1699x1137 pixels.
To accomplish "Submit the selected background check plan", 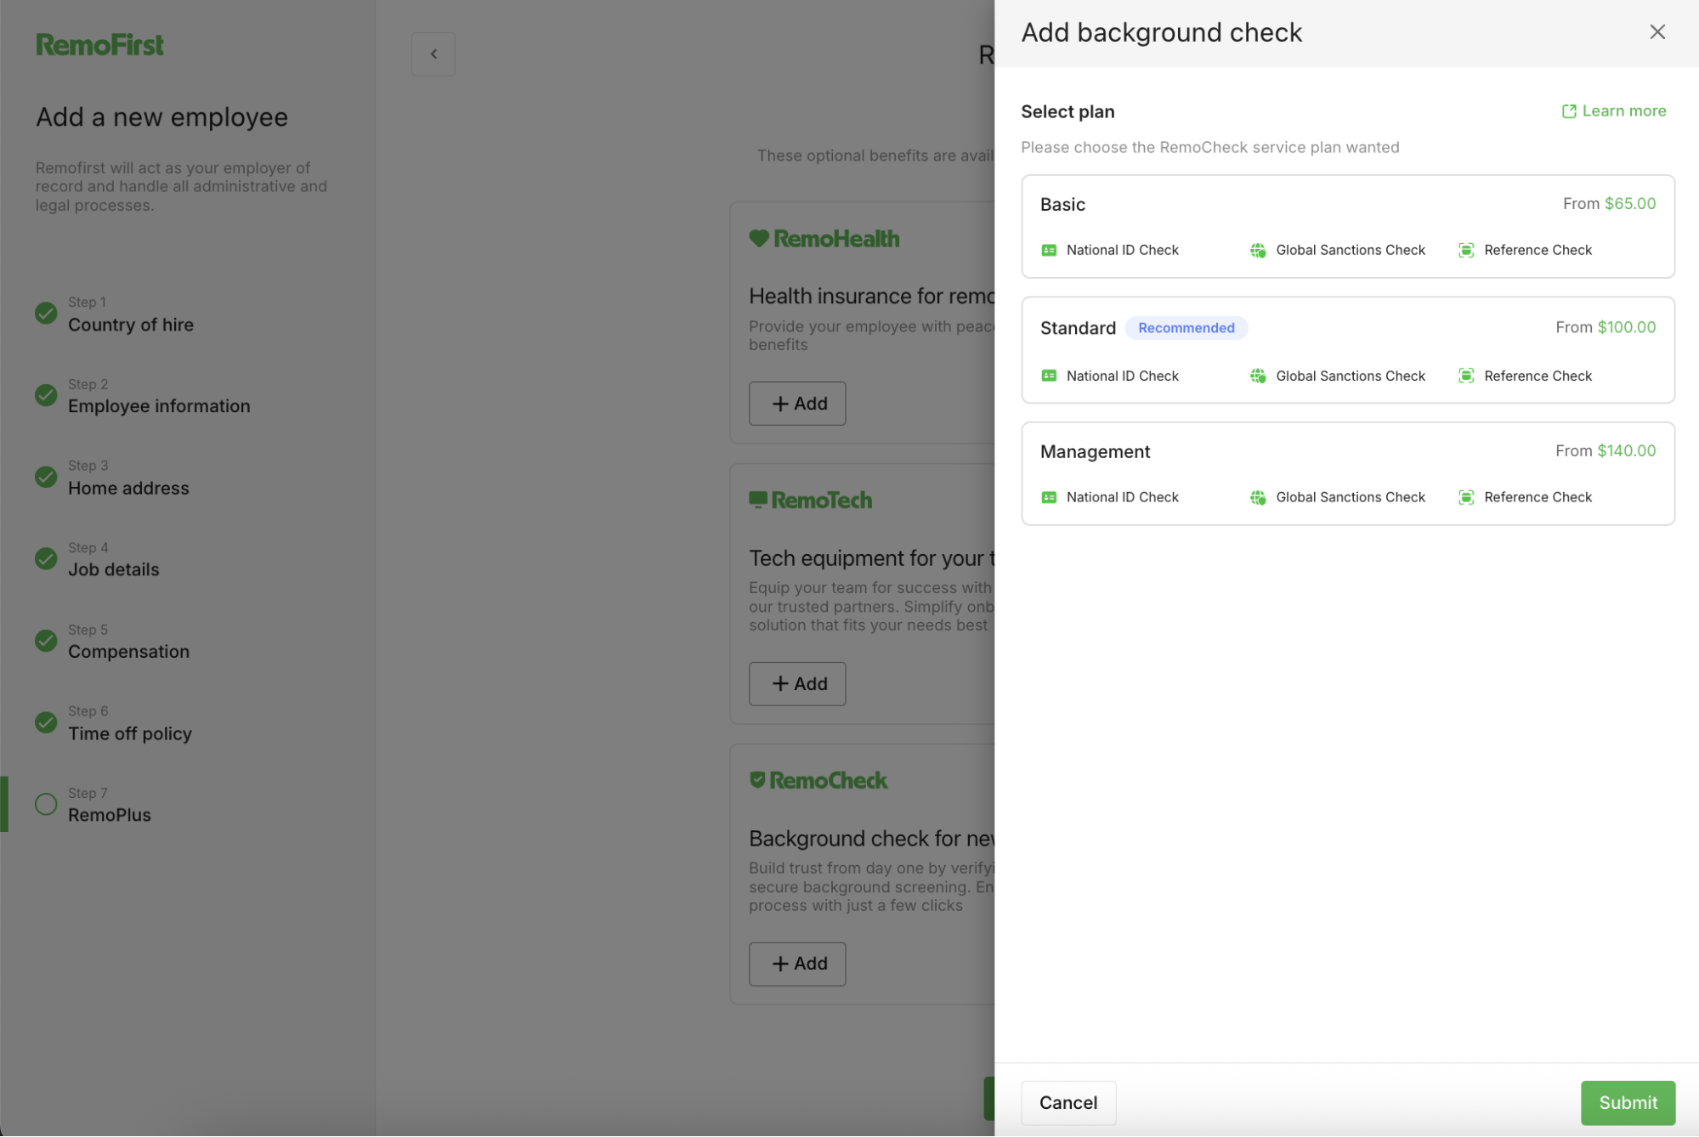I will pos(1626,1102).
